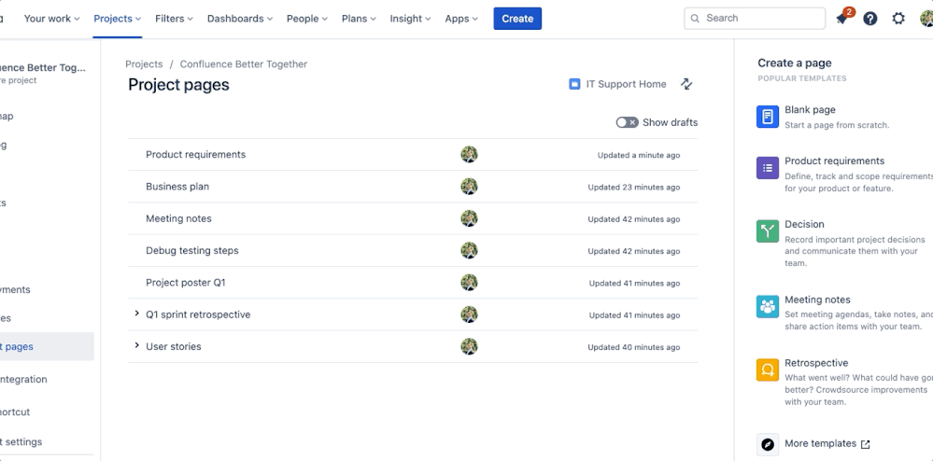This screenshot has height=461, width=933.
Task: Choose the Decision template title
Action: coord(804,224)
